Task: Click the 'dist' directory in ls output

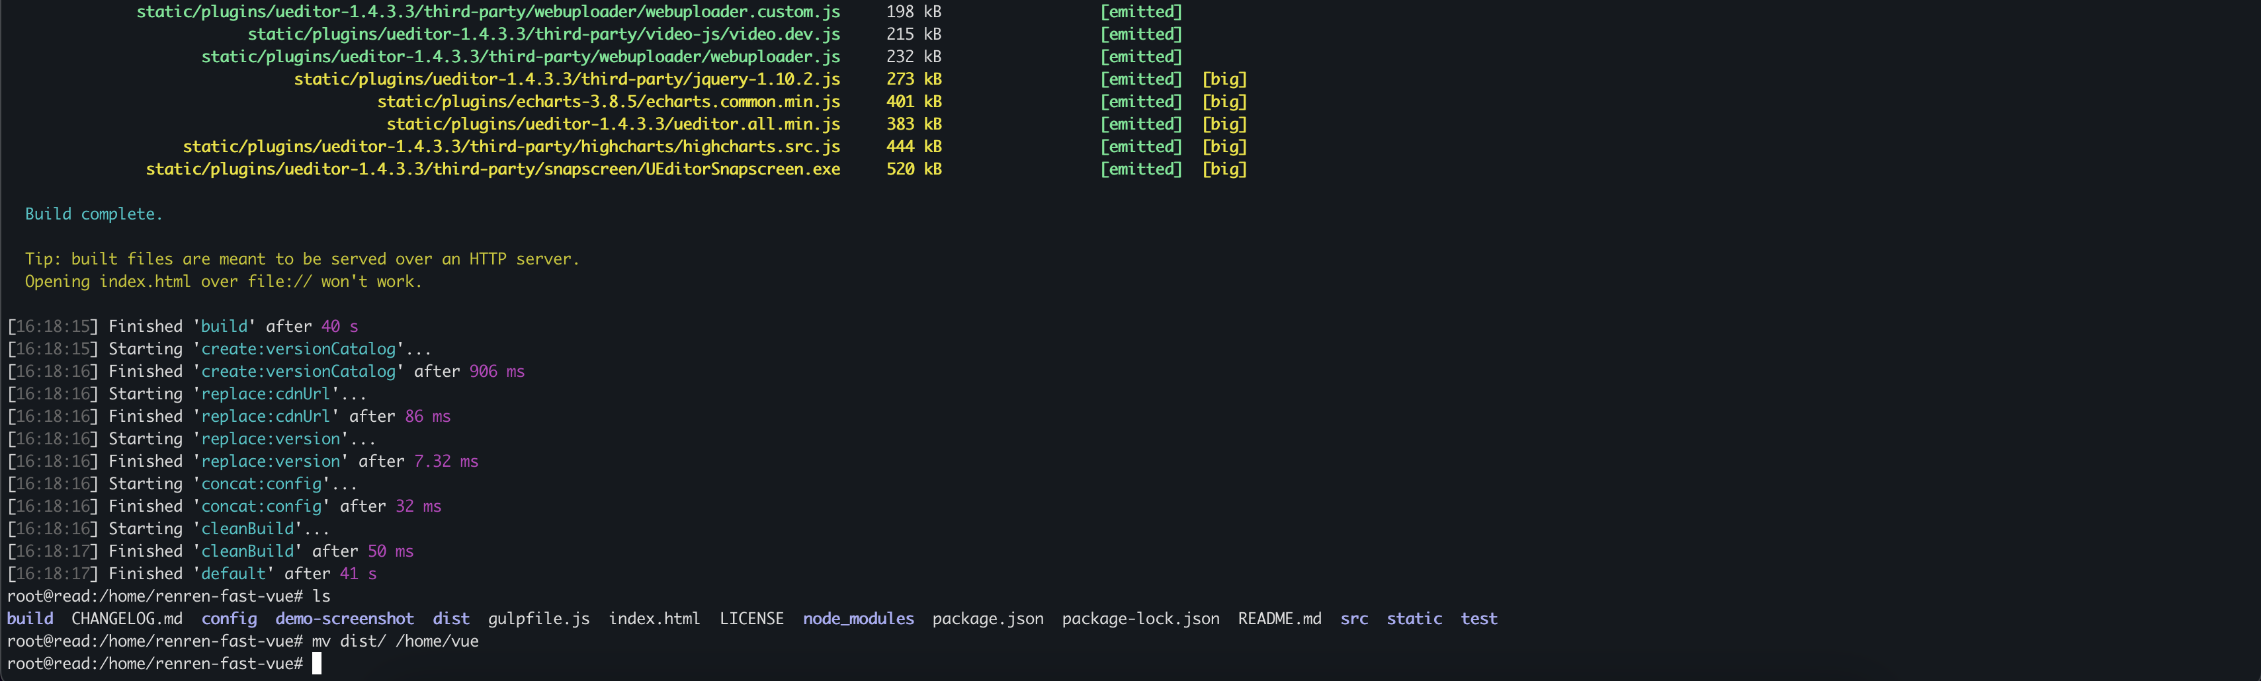Action: click(x=451, y=619)
